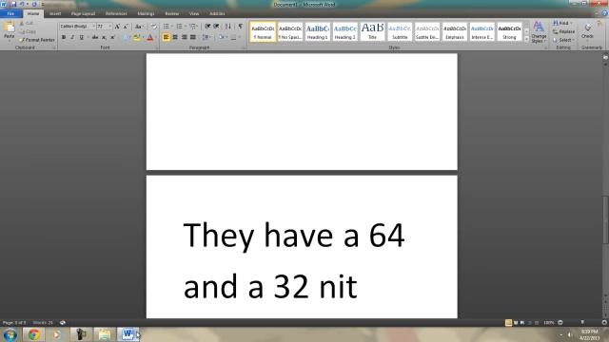Apply the Heading 1 style
The width and height of the screenshot is (609, 342).
[x=318, y=31]
